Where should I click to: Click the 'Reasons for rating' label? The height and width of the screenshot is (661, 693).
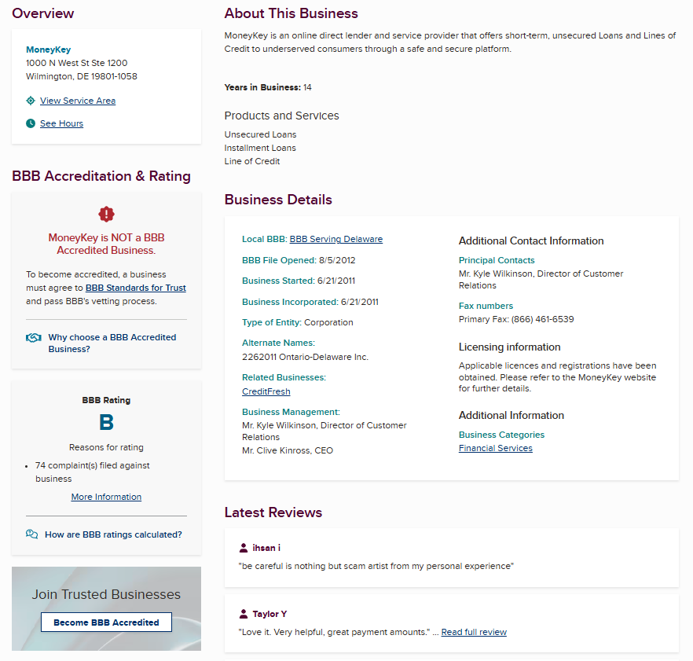point(107,447)
